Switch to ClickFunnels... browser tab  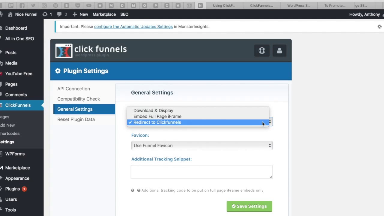pos(261,5)
